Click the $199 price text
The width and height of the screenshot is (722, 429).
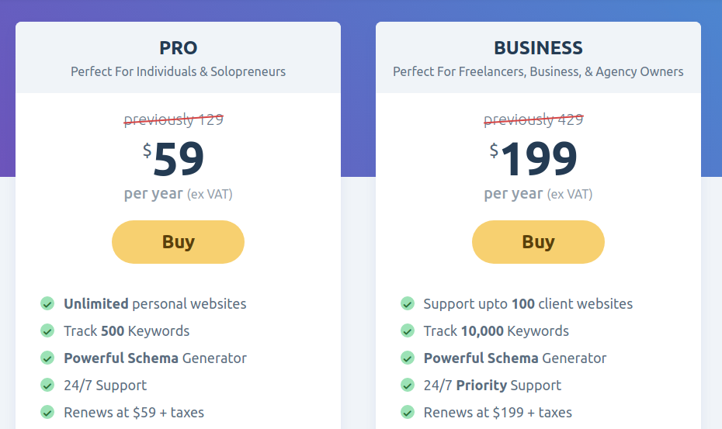[x=533, y=159]
